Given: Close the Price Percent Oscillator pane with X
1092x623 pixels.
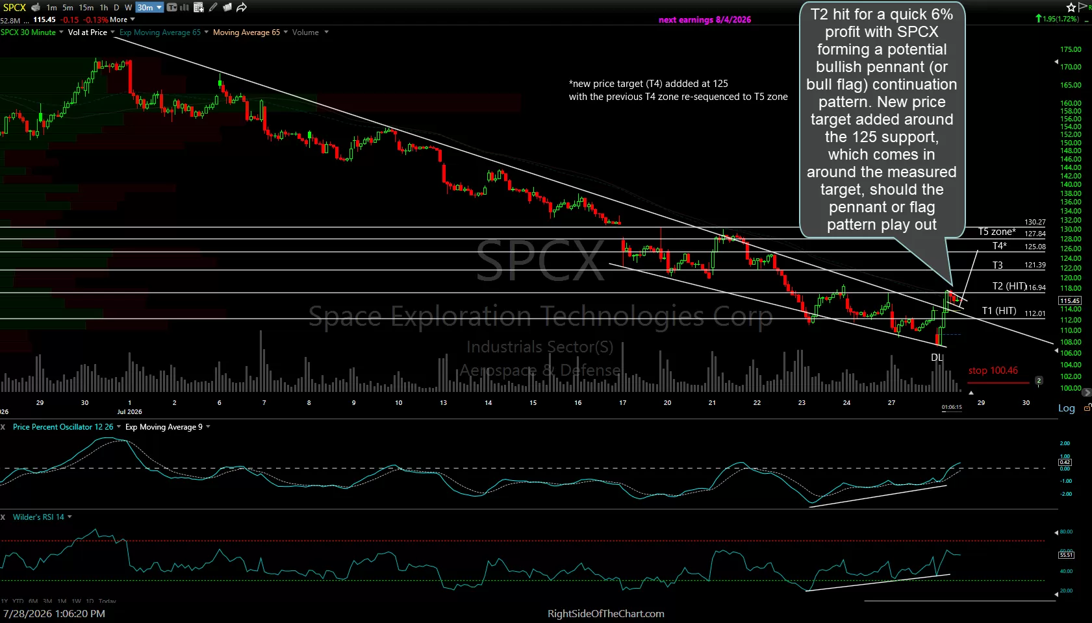Looking at the screenshot, I should pos(3,427).
